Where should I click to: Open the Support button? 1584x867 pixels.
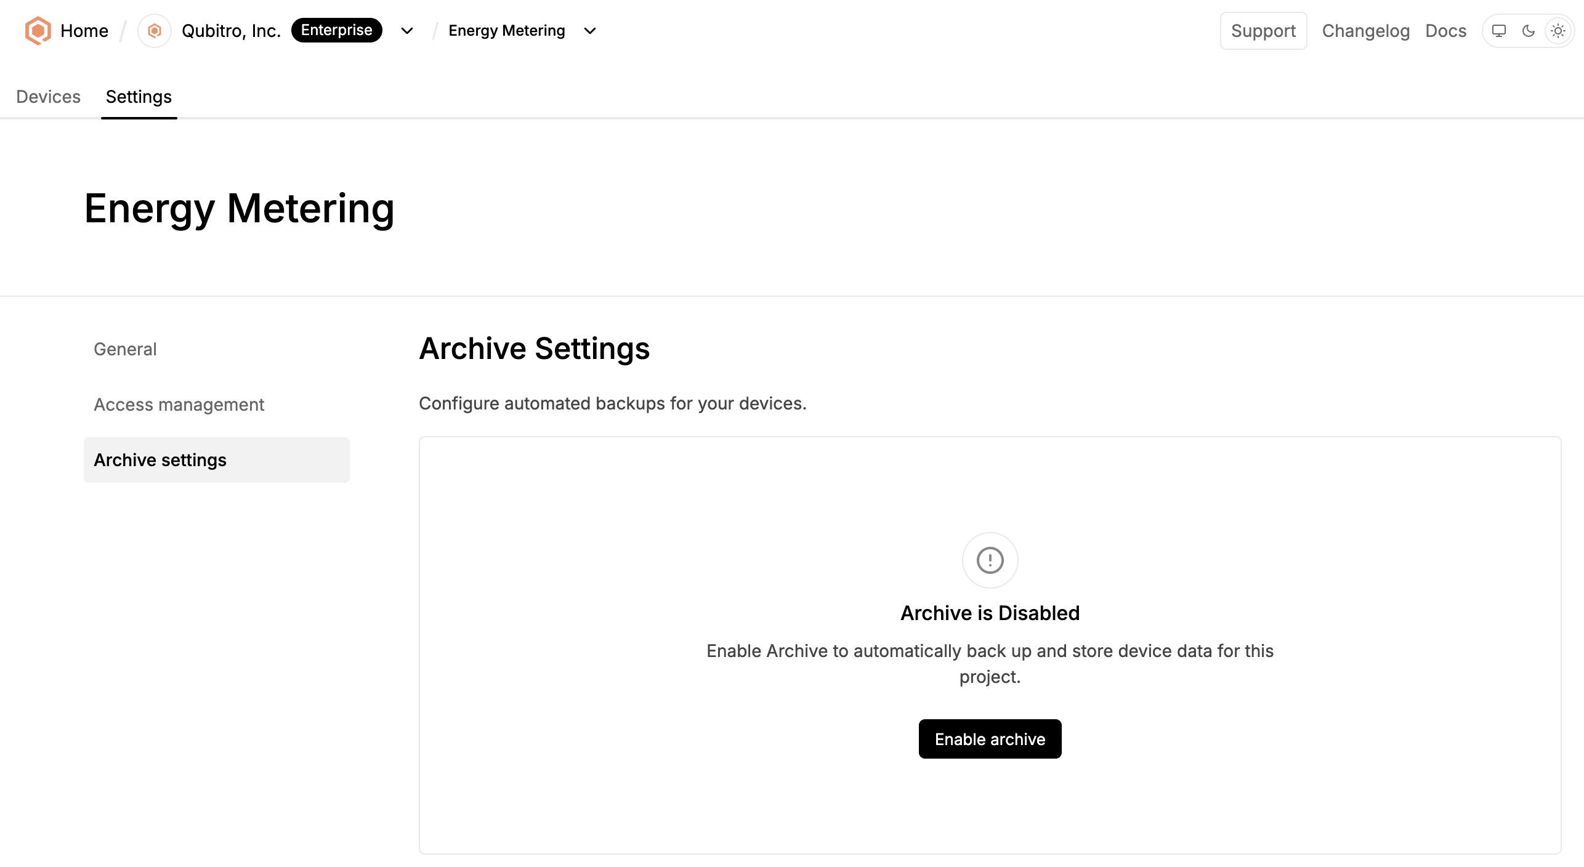(1264, 31)
